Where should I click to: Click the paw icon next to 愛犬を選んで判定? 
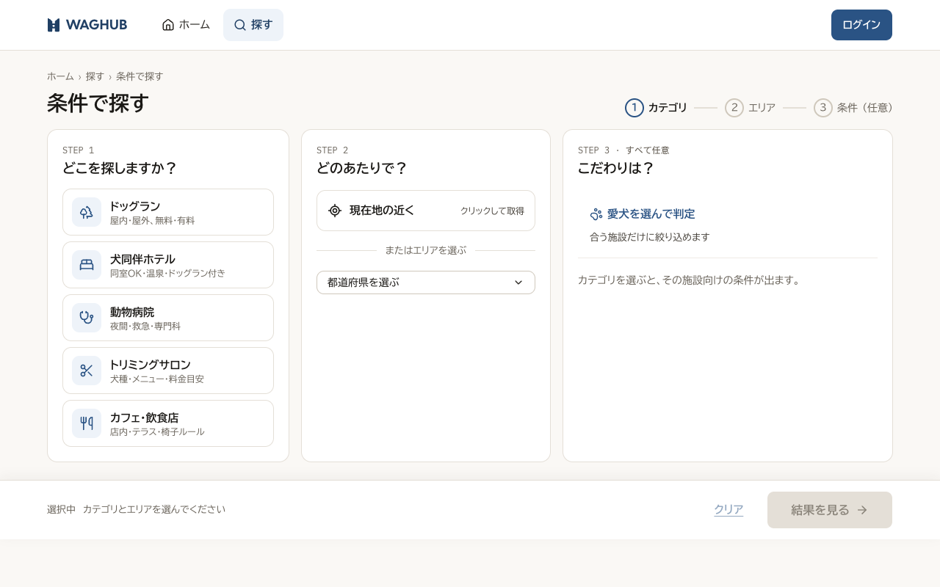[596, 214]
